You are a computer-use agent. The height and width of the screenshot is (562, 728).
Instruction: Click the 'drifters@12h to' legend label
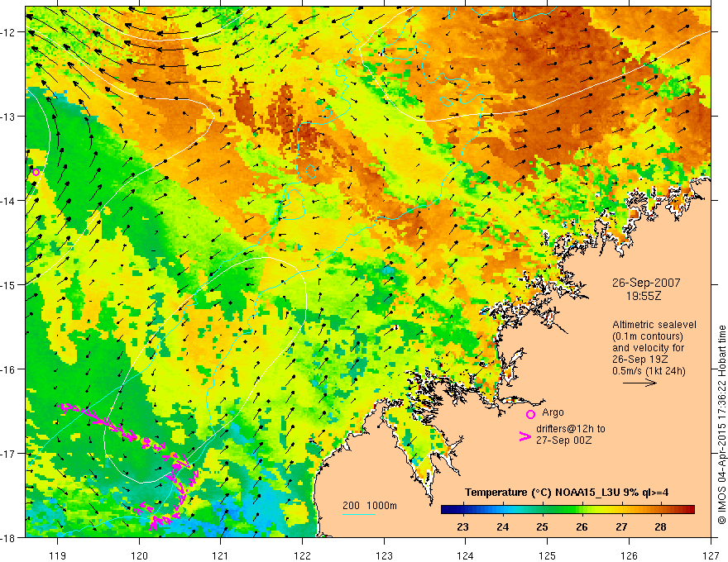(571, 429)
